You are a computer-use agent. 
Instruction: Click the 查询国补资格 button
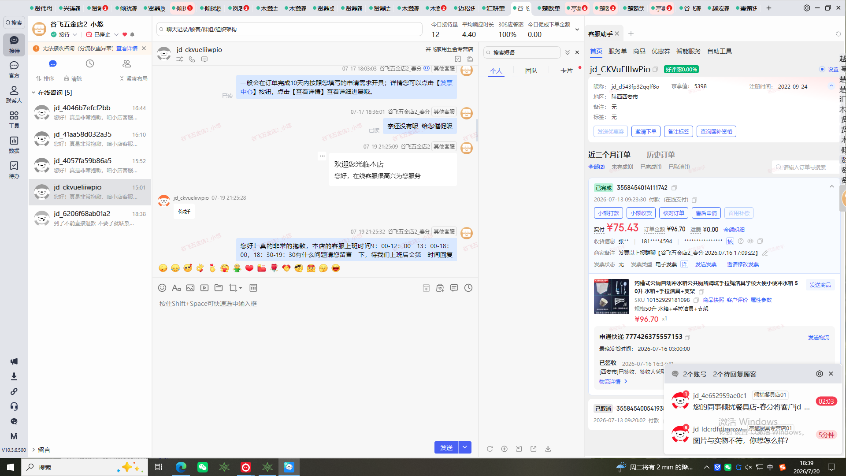(716, 131)
